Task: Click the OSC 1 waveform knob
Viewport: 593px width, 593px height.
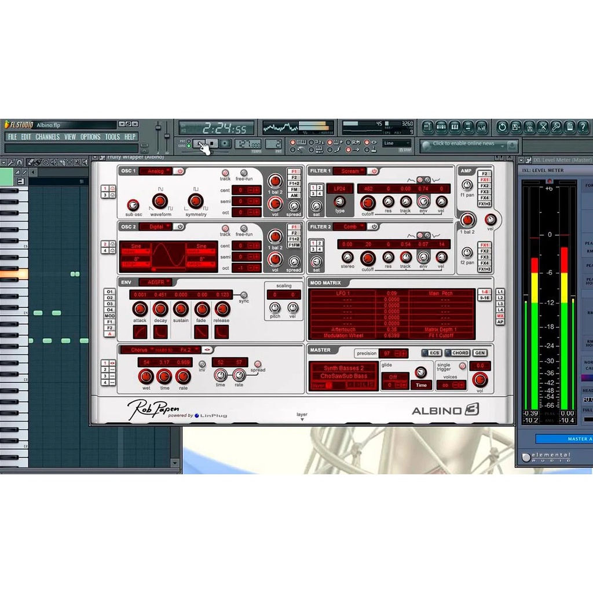Action: pos(160,201)
